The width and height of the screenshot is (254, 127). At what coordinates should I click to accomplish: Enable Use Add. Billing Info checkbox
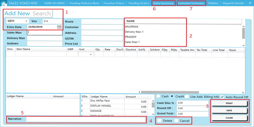[187, 97]
